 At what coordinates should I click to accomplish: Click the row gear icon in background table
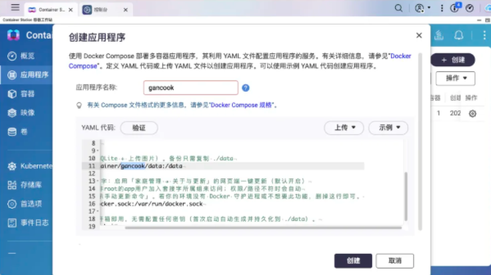click(x=472, y=113)
